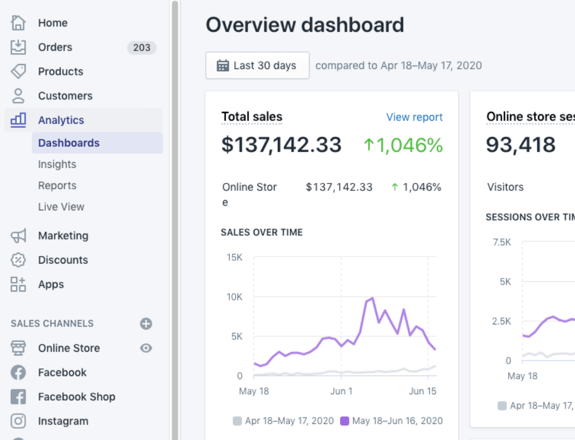Screen dimensions: 575x440
Task: Click the purple May 18–Jun 16 legend swatch
Action: [x=345, y=421]
